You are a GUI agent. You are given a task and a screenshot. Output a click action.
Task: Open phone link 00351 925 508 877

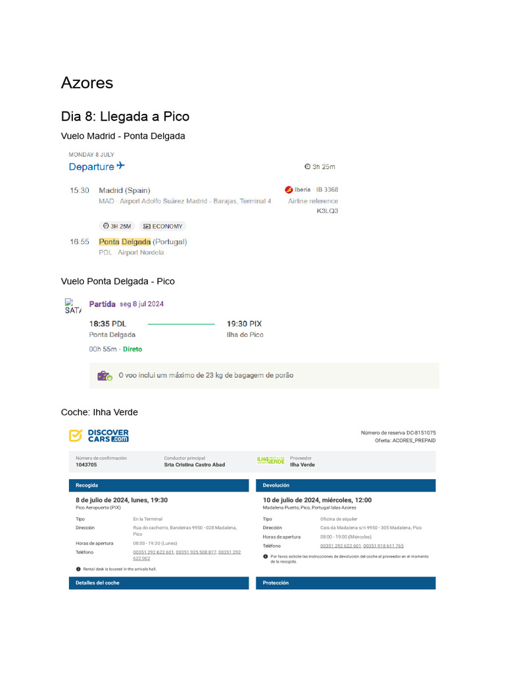point(196,552)
